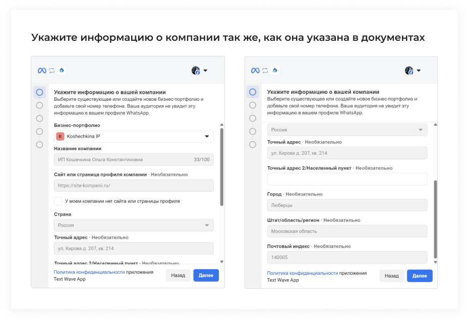
Task: Click the Facebook profile avatar in left panel header
Action: (x=197, y=71)
